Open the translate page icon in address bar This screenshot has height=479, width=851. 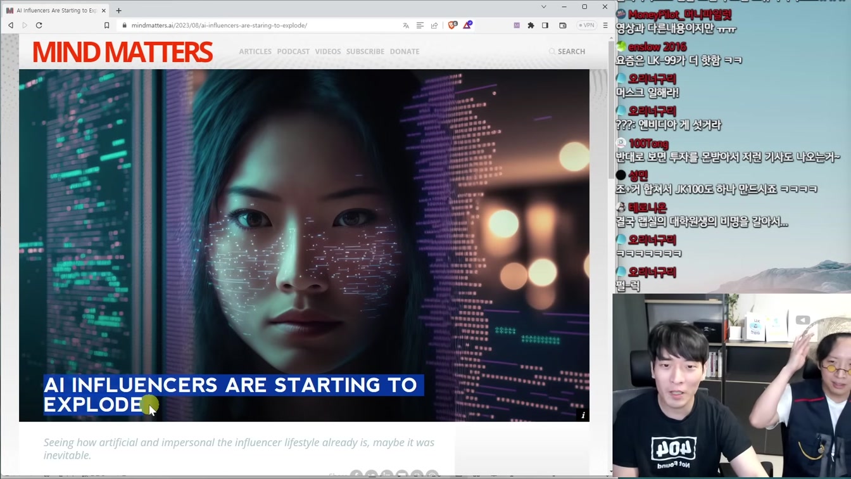click(x=406, y=25)
